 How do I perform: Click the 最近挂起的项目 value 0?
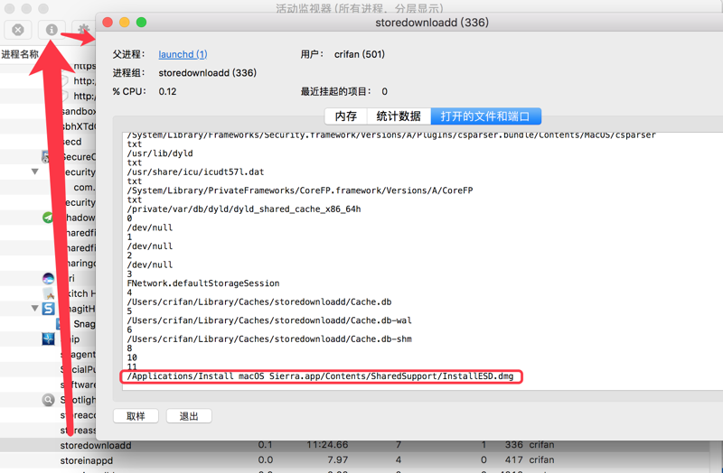pos(385,91)
